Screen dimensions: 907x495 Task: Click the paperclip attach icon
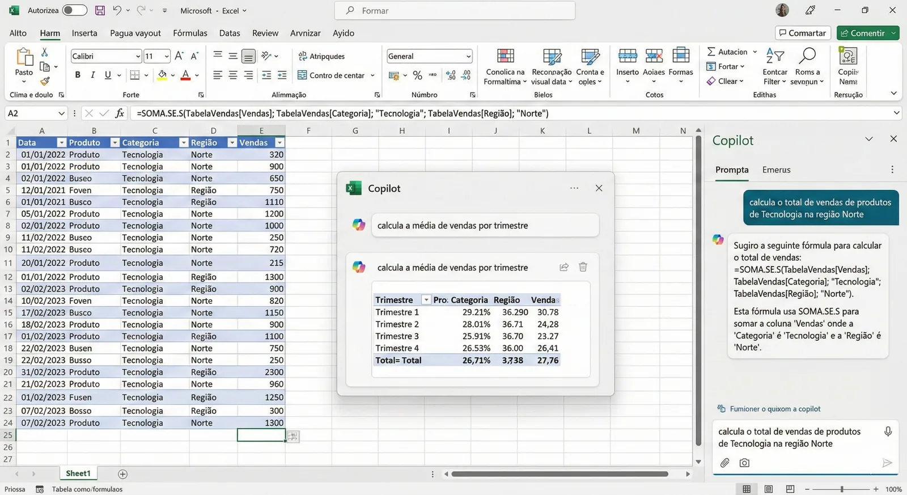[x=724, y=463]
